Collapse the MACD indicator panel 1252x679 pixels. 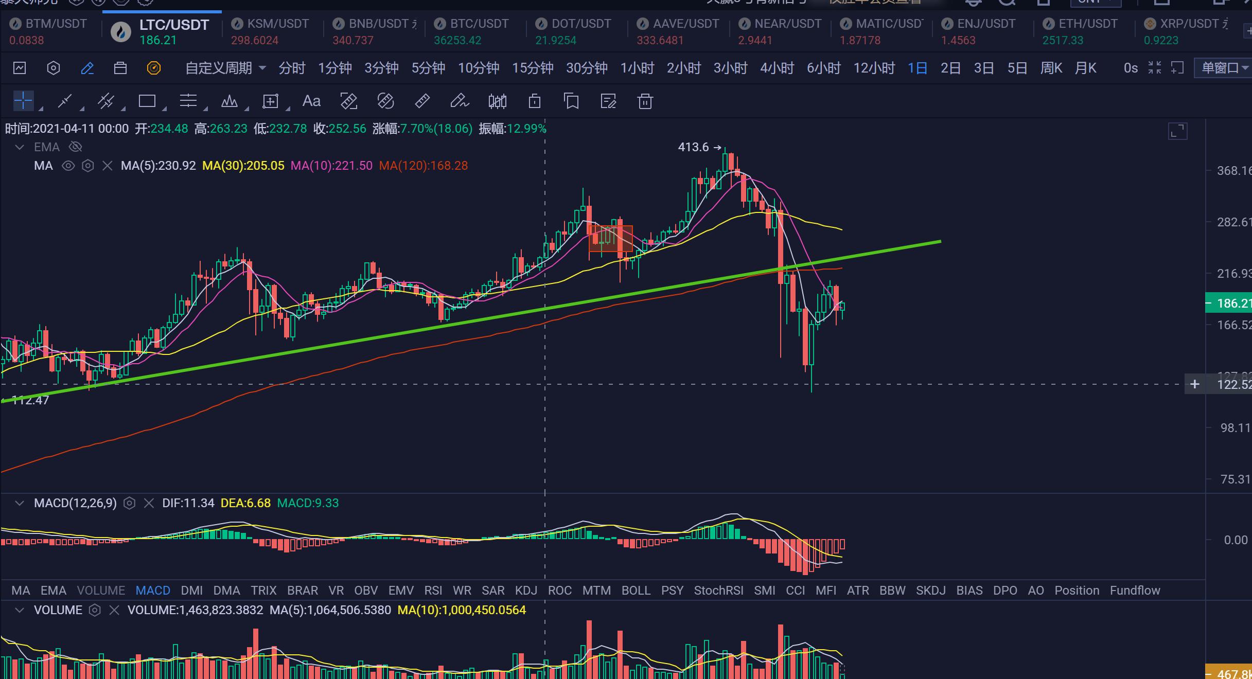(x=20, y=503)
